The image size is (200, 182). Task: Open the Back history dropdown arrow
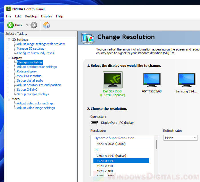27,25
